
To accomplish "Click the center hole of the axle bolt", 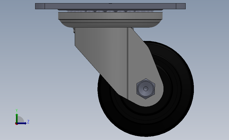I will 146,89.
